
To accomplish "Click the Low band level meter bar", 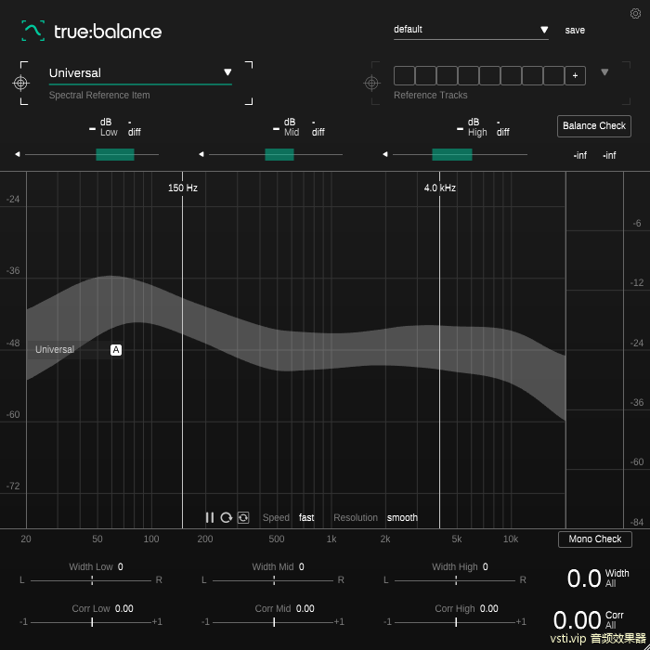I will 115,154.
